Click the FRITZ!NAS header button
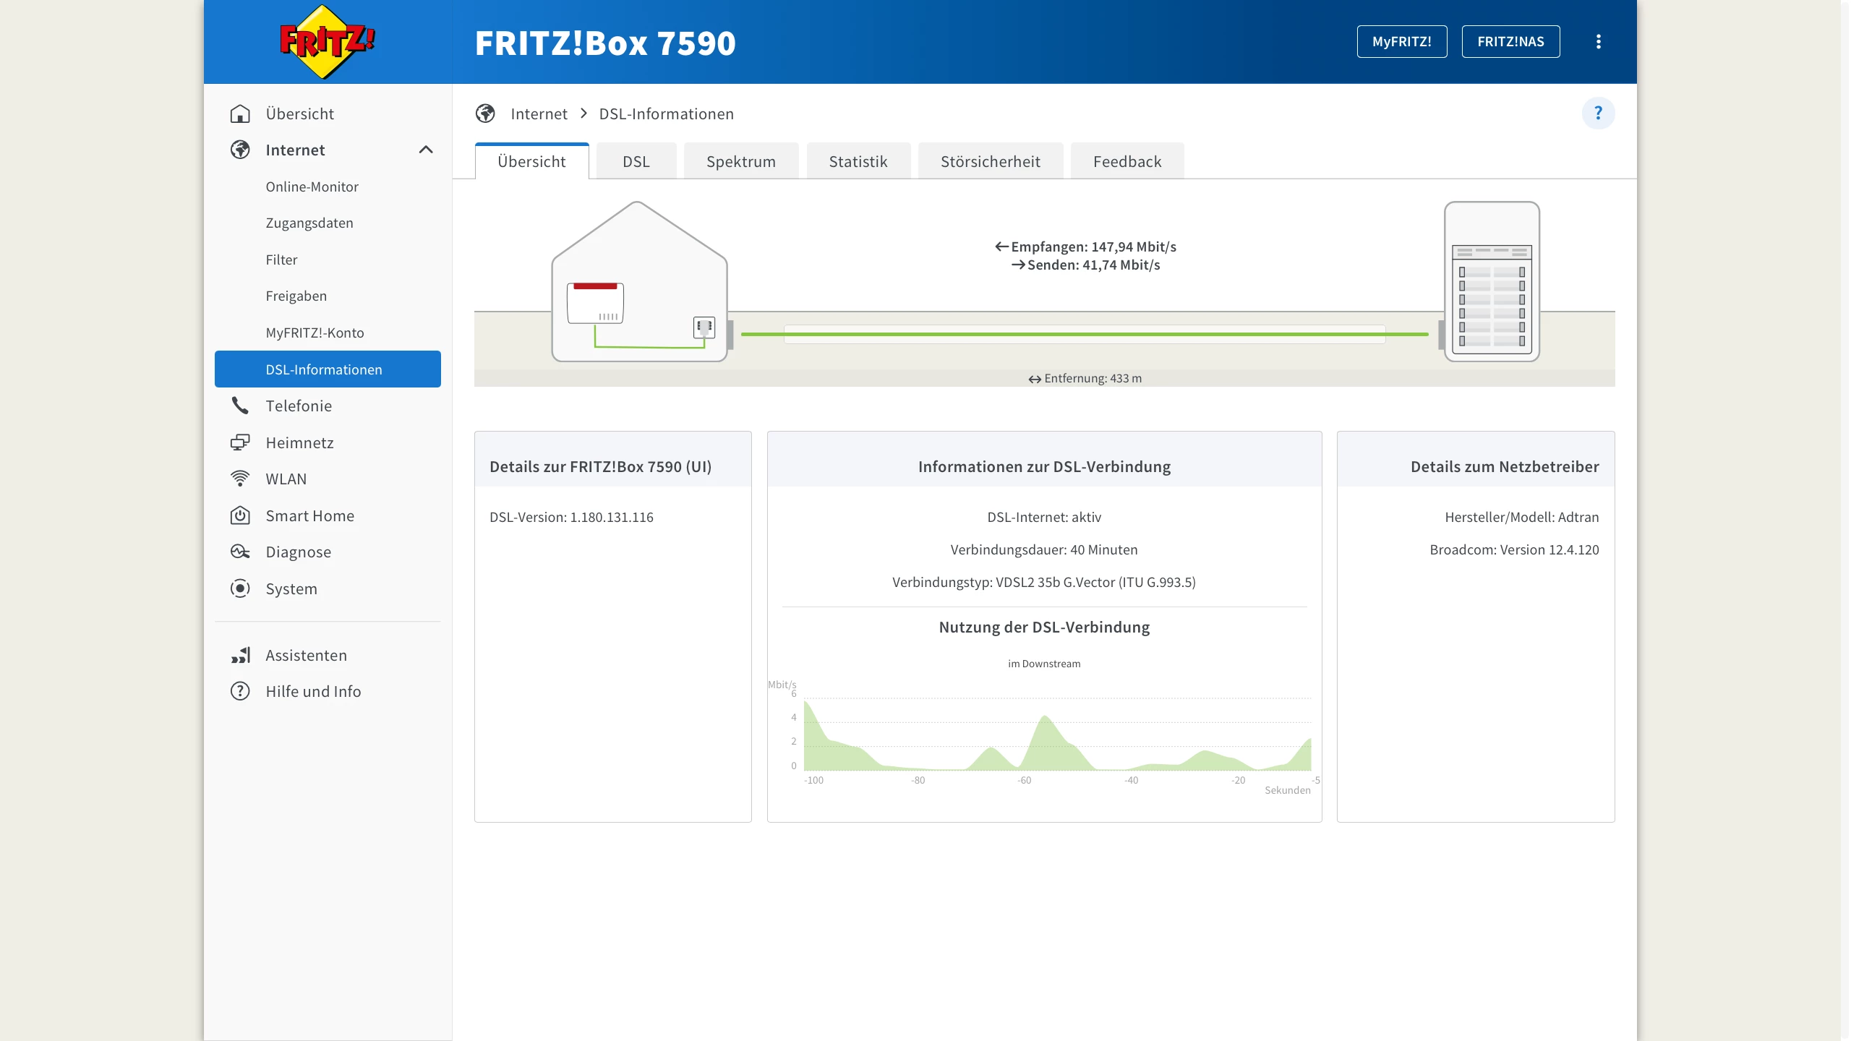The width and height of the screenshot is (1851, 1041). click(x=1510, y=42)
